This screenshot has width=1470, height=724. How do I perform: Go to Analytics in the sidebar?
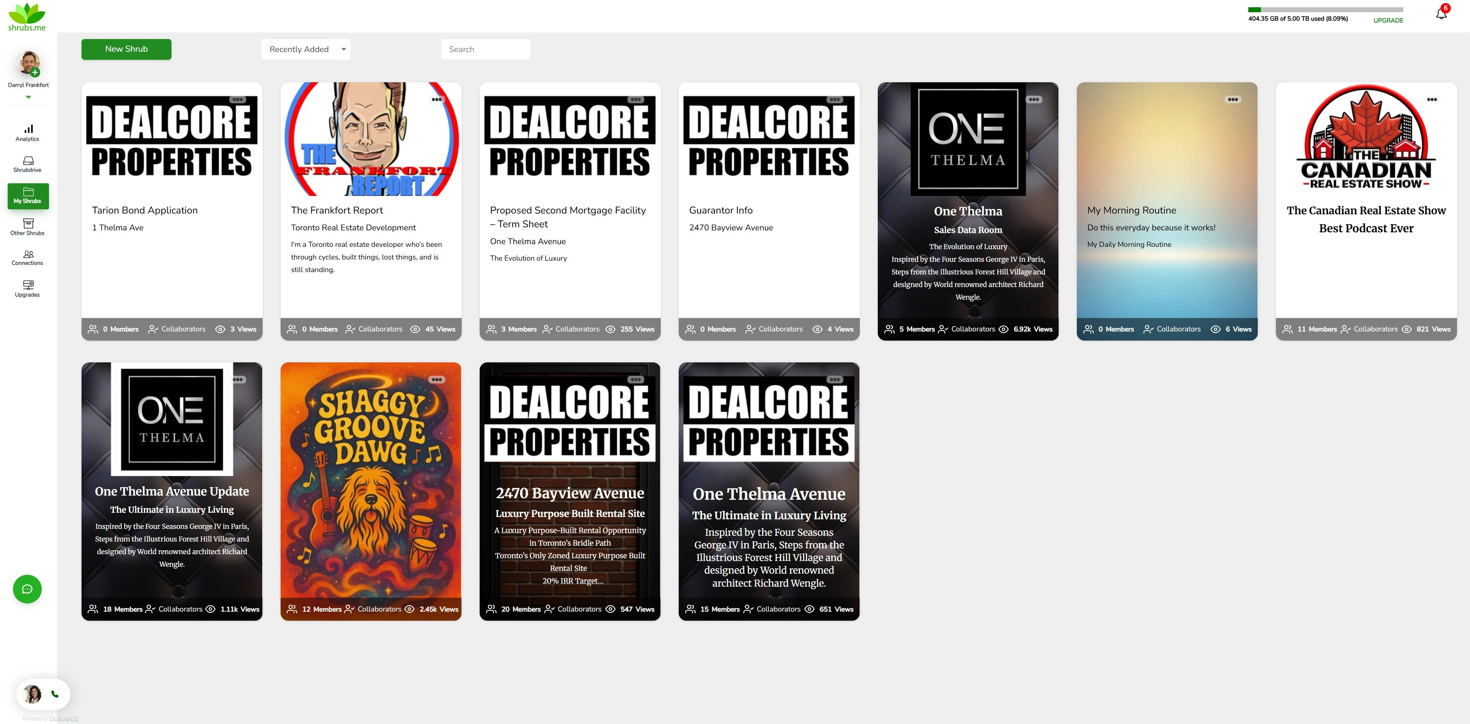point(28,133)
